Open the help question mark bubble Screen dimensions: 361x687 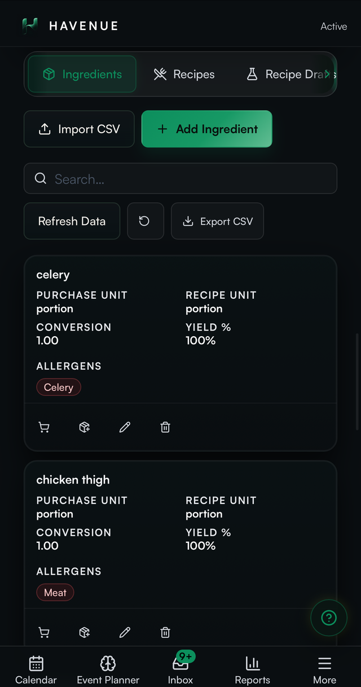coord(329,618)
